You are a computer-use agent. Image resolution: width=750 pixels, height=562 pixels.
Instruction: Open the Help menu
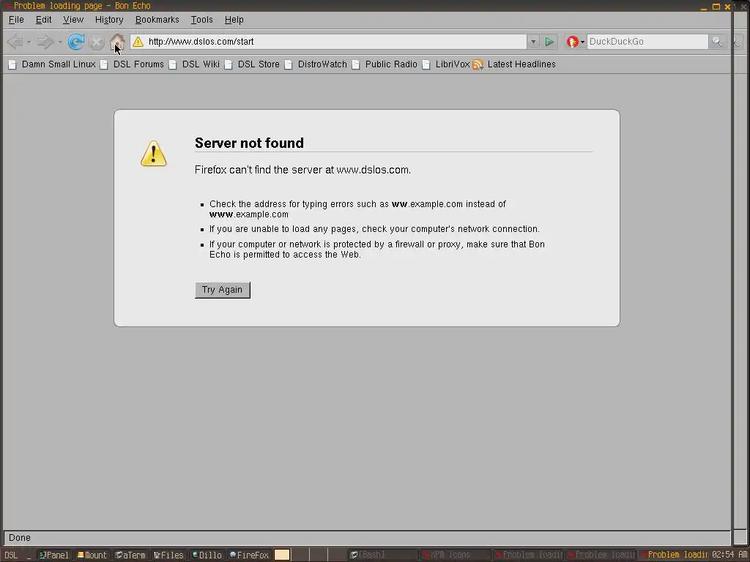click(x=234, y=20)
